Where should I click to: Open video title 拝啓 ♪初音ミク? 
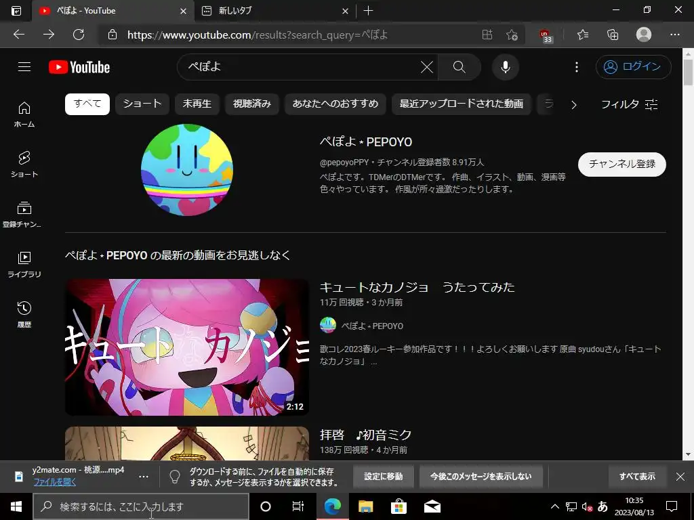365,435
